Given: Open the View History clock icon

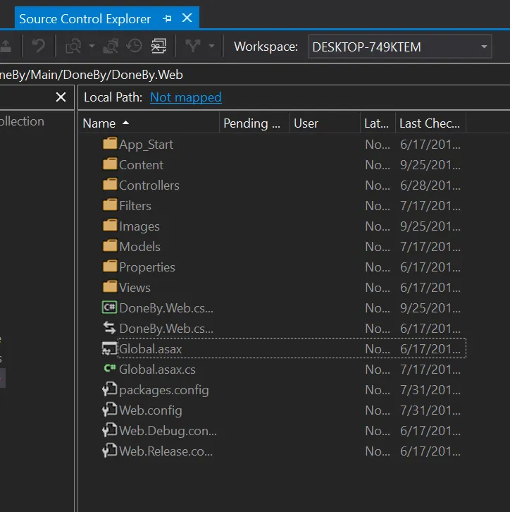Looking at the screenshot, I should 134,47.
